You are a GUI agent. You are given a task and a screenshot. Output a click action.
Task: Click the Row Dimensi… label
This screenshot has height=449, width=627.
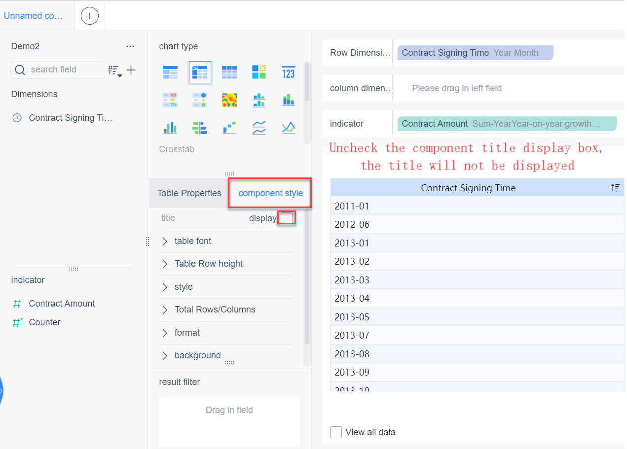pos(360,53)
